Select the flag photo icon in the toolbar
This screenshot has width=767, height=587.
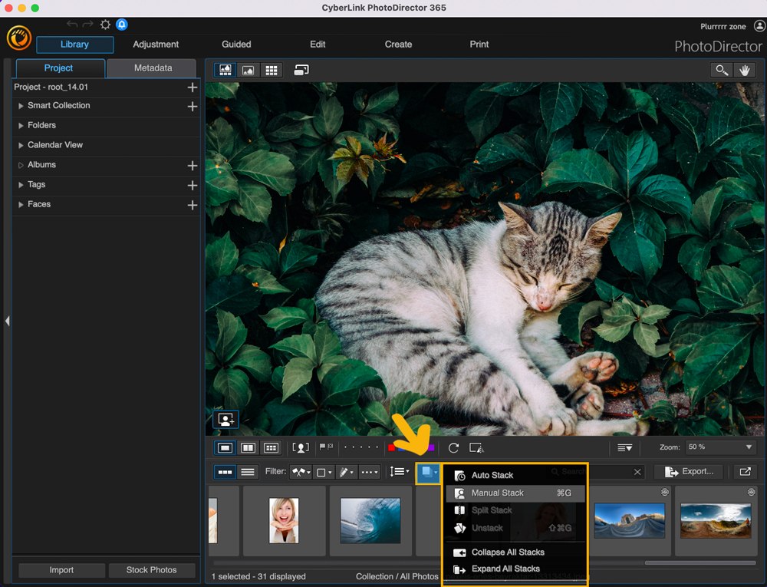pos(324,447)
